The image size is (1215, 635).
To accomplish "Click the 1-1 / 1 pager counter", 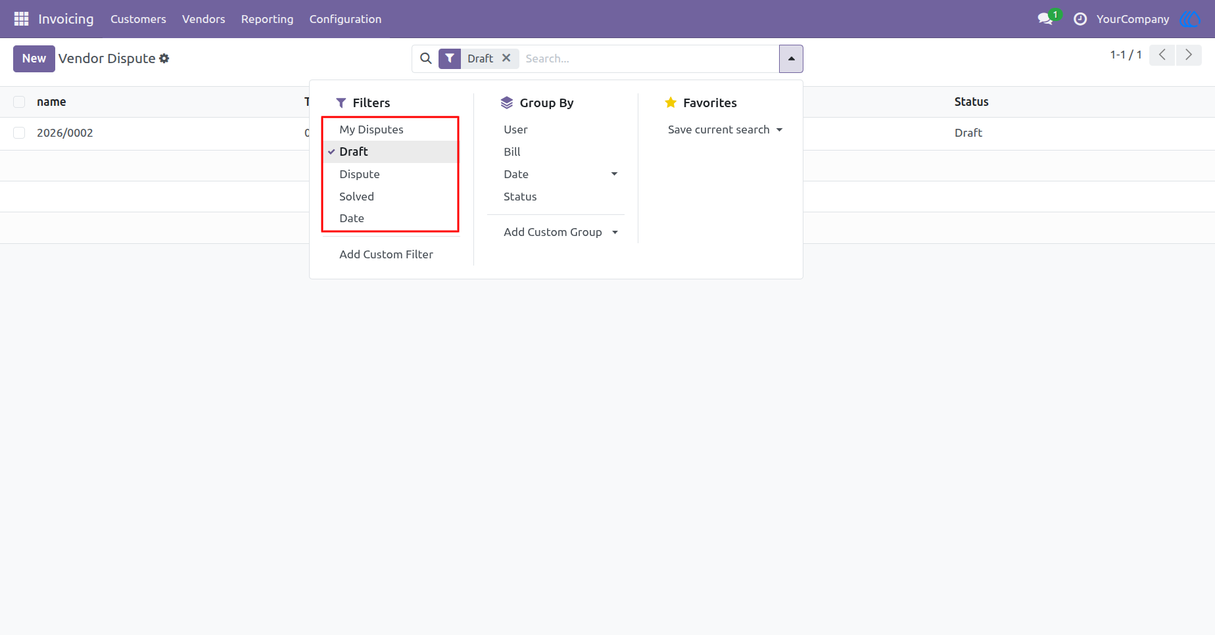I will point(1126,55).
